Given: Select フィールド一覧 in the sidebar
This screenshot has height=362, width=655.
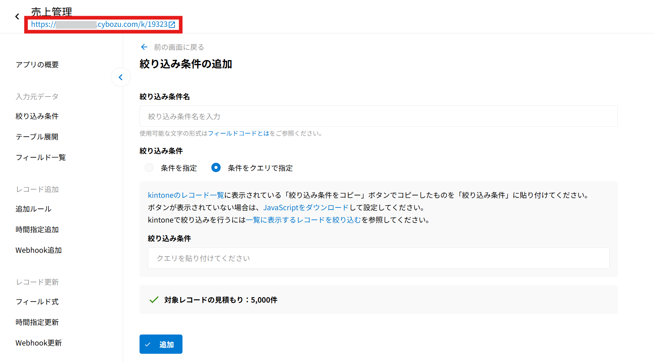Looking at the screenshot, I should tap(41, 157).
